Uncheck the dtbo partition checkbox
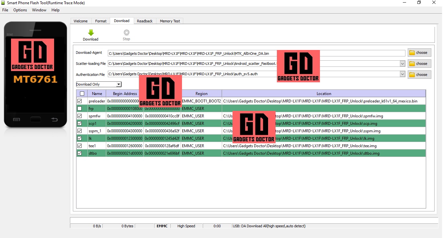 pos(79,153)
